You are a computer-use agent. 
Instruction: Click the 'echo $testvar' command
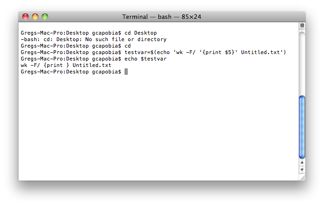(x=145, y=59)
